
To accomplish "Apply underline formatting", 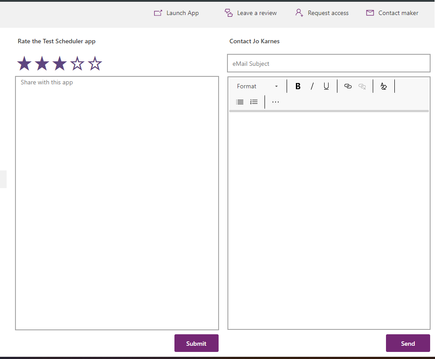I will click(326, 86).
